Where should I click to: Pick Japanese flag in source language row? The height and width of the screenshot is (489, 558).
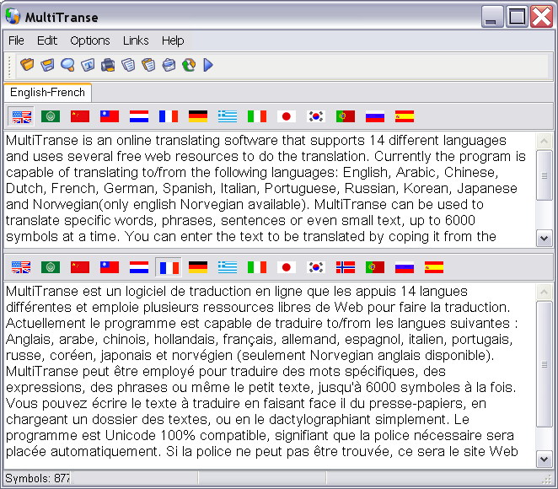(x=287, y=116)
